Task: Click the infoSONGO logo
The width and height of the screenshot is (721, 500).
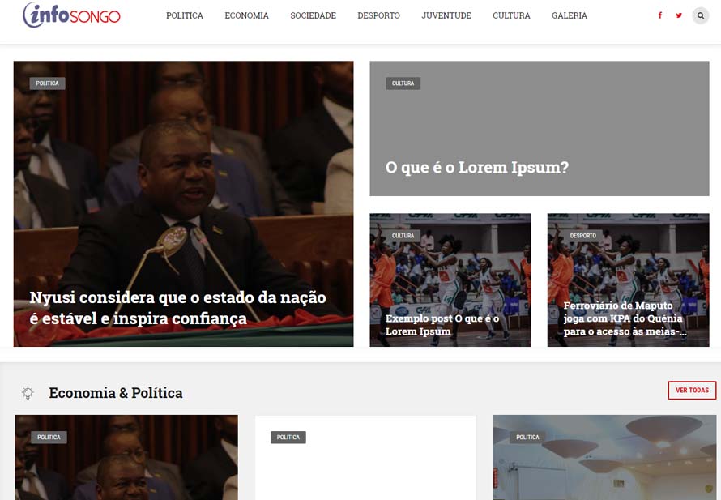Action: (x=71, y=15)
